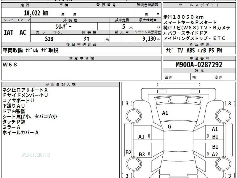
Task: Click the 車台番号 header
Action: [199, 58]
